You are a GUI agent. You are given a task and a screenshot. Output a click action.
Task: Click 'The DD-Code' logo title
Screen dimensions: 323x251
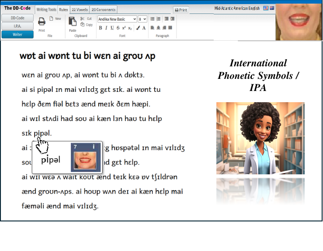click(17, 8)
